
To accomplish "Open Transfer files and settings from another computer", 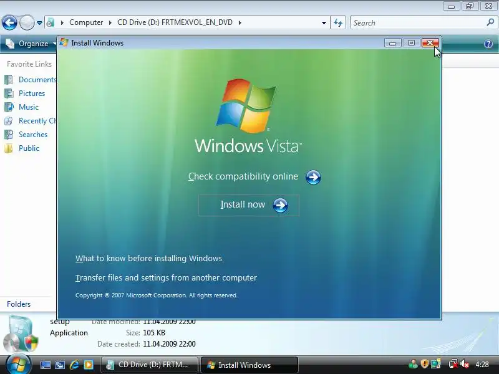I will [x=166, y=277].
